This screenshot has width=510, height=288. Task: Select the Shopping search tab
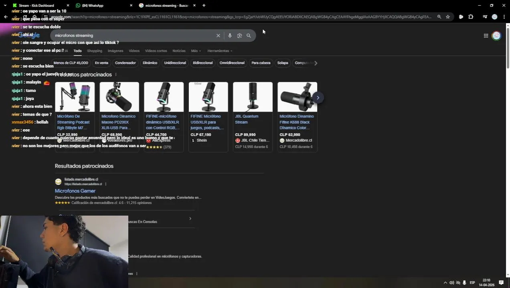(95, 51)
